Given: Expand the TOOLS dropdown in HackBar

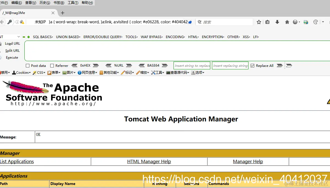Looking at the screenshot, I should click(x=132, y=37).
